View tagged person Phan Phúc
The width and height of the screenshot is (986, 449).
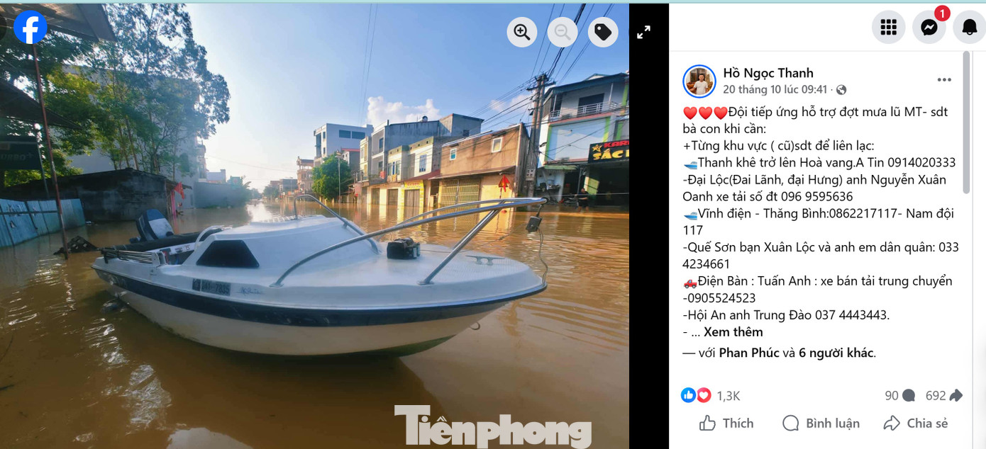pyautogui.click(x=749, y=353)
